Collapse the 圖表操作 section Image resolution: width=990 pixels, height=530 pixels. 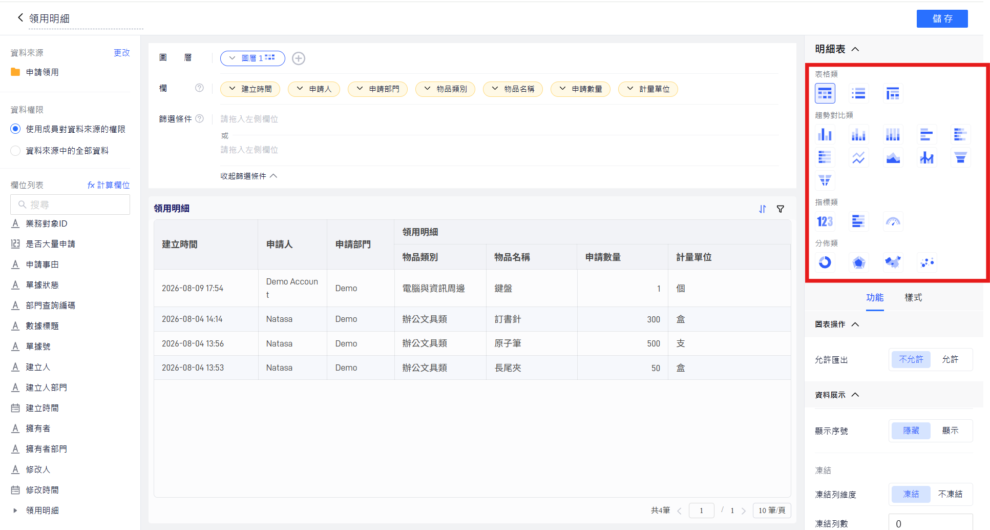tap(855, 324)
